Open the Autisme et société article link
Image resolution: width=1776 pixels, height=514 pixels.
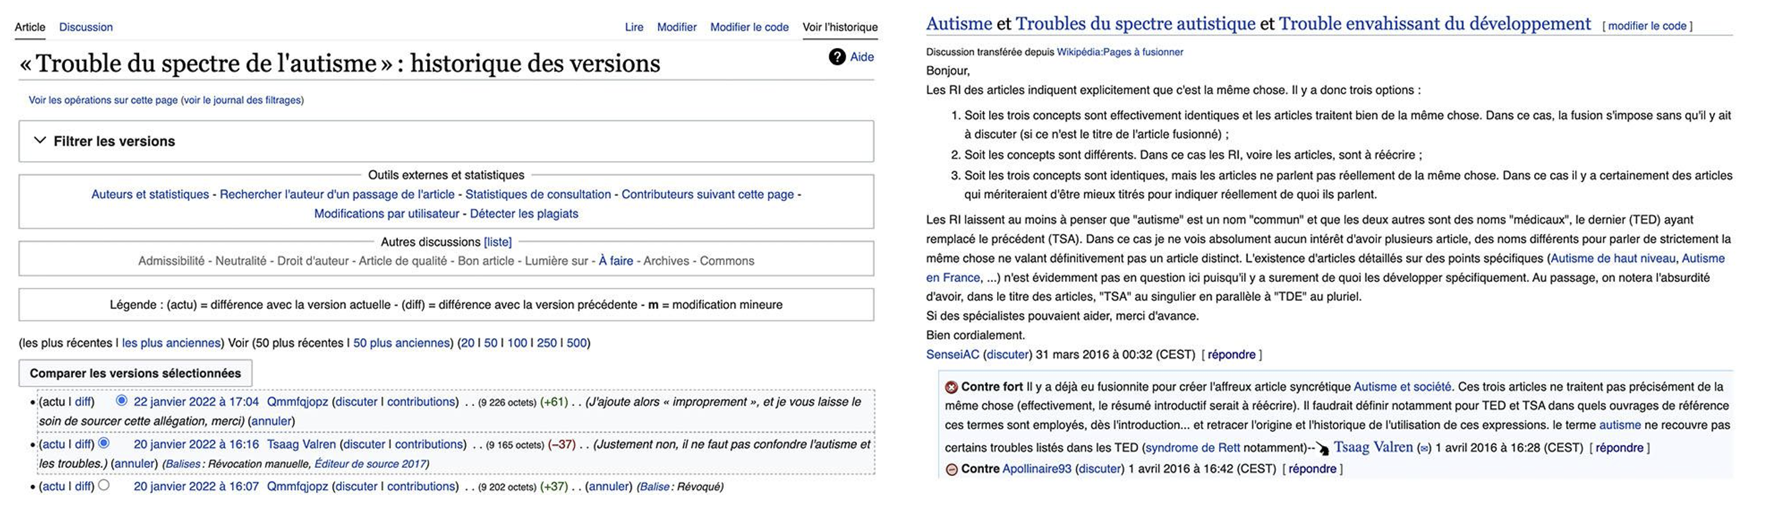[x=1402, y=387]
